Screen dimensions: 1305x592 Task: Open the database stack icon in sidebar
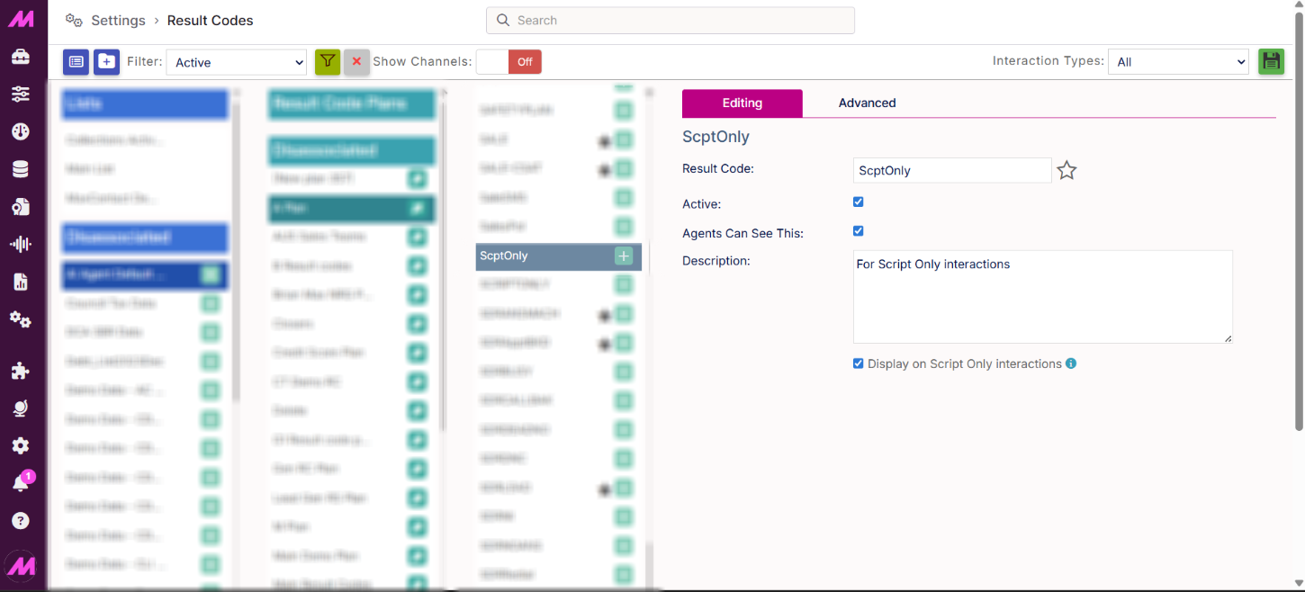(21, 169)
